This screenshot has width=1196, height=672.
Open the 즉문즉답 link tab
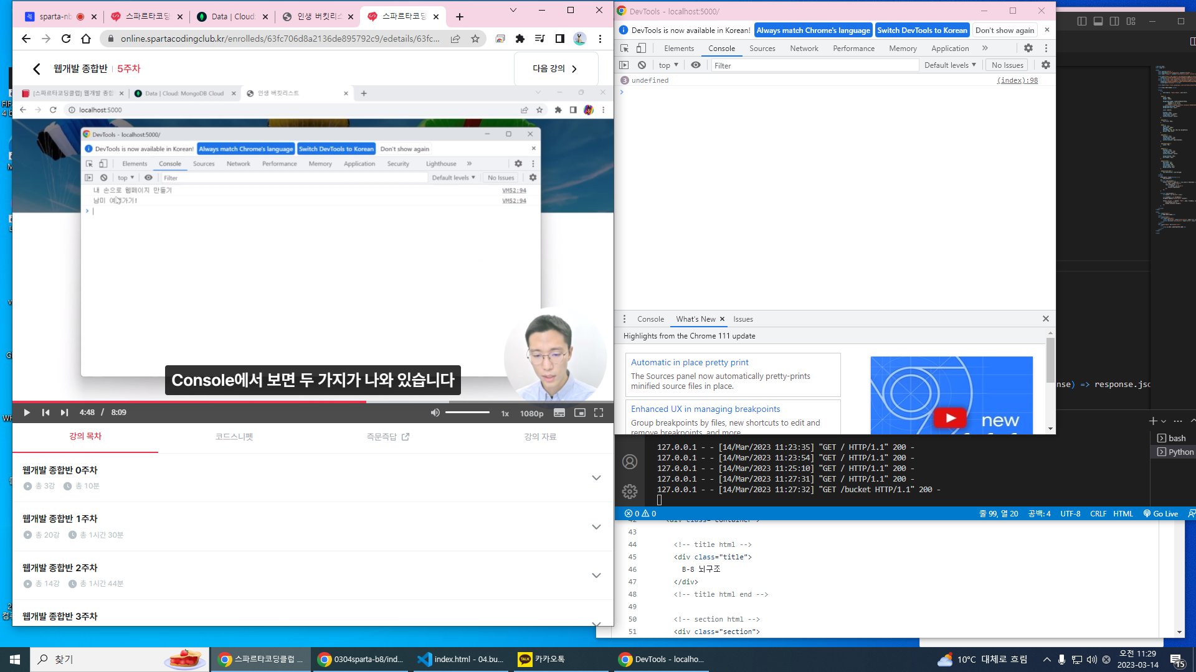click(x=387, y=436)
